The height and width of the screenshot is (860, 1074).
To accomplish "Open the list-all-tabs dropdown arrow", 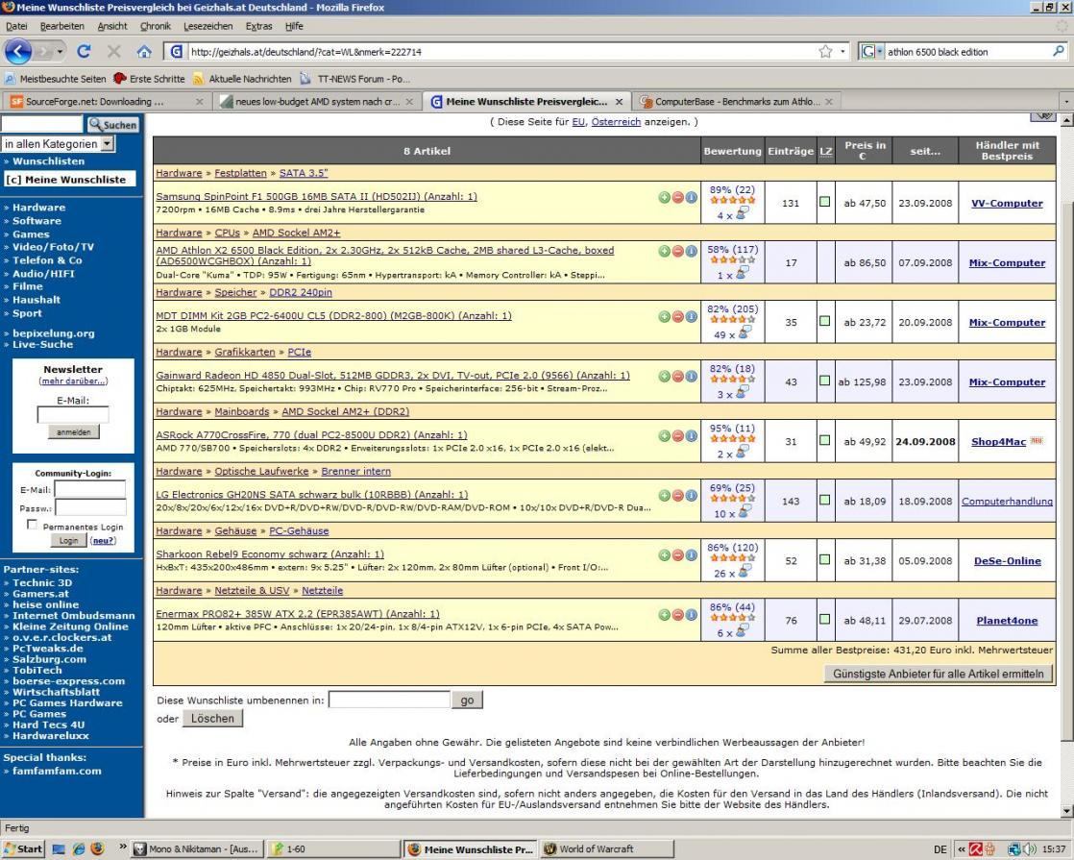I will pyautogui.click(x=1065, y=102).
